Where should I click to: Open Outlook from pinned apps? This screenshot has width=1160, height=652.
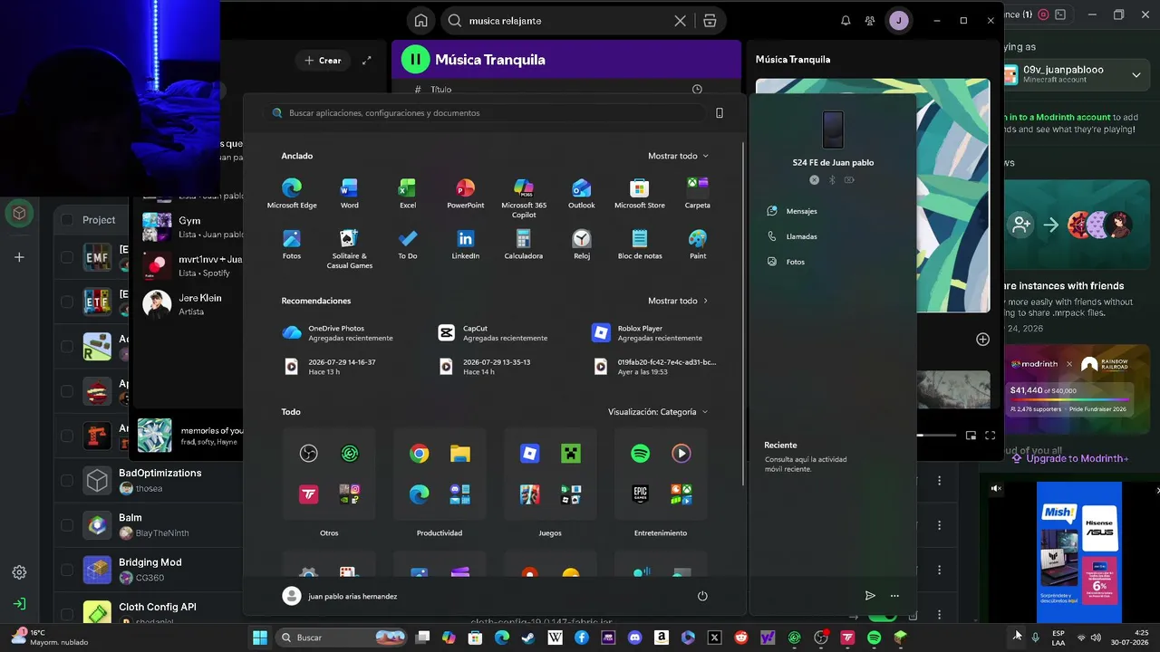coord(582,194)
